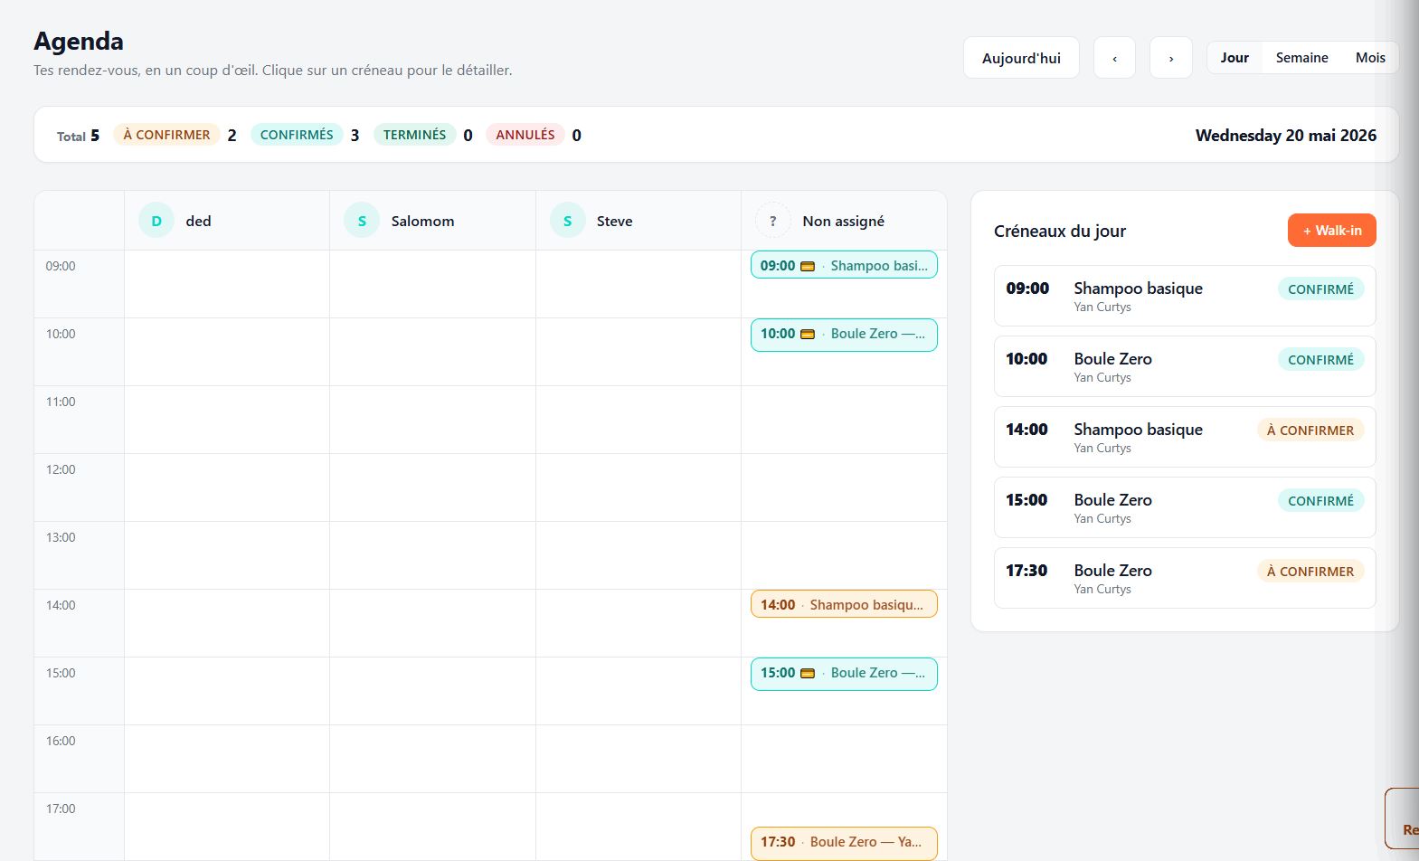Click the Non assigné column header label
This screenshot has height=861, width=1419.
(x=843, y=221)
